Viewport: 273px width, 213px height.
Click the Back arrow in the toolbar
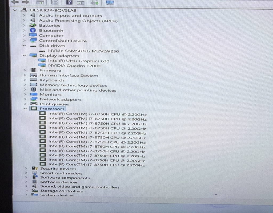pyautogui.click(x=15, y=2)
